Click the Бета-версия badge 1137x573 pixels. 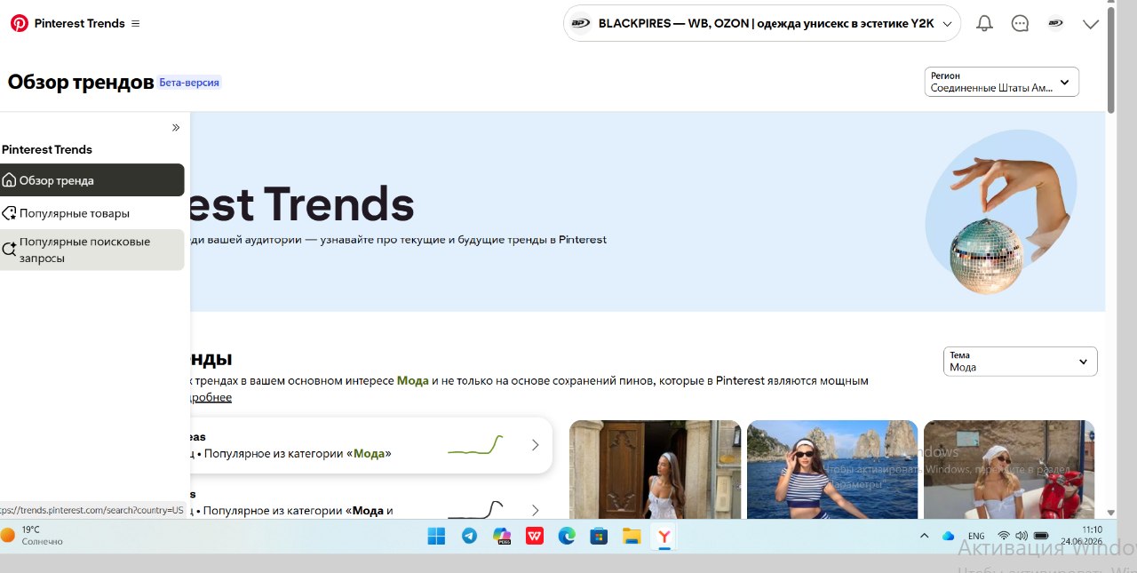point(189,83)
